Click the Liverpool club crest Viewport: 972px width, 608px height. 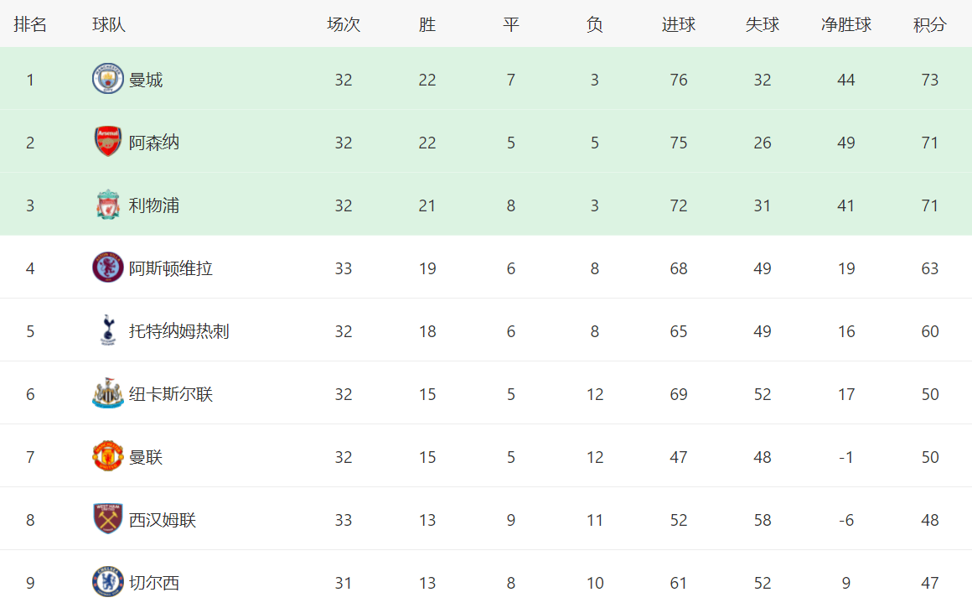point(108,205)
